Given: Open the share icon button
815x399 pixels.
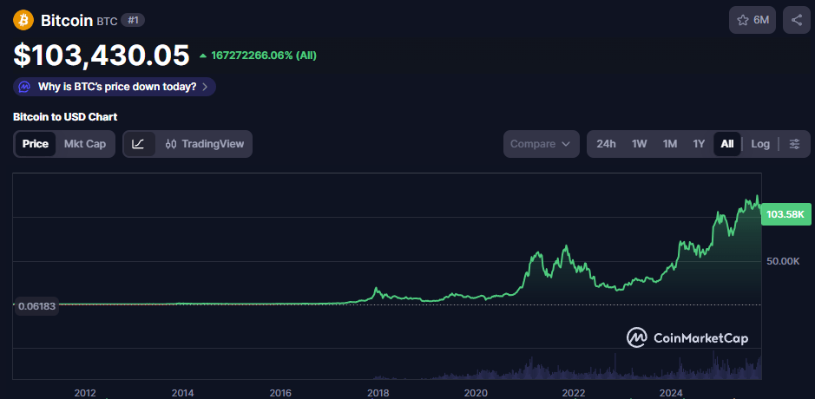Looking at the screenshot, I should pos(796,20).
